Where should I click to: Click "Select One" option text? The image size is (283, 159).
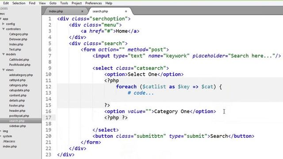coord(142,74)
